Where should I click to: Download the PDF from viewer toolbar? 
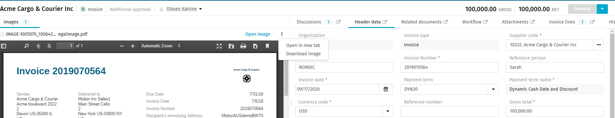[255, 46]
